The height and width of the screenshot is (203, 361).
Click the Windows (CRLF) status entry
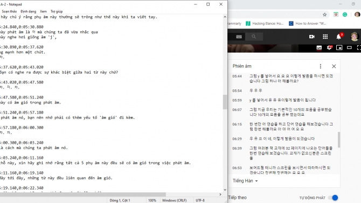click(174, 200)
